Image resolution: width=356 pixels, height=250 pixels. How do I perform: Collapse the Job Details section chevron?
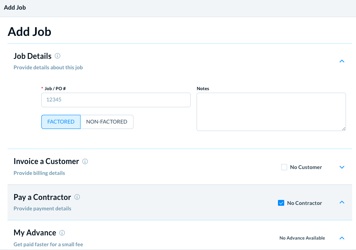[x=342, y=61]
